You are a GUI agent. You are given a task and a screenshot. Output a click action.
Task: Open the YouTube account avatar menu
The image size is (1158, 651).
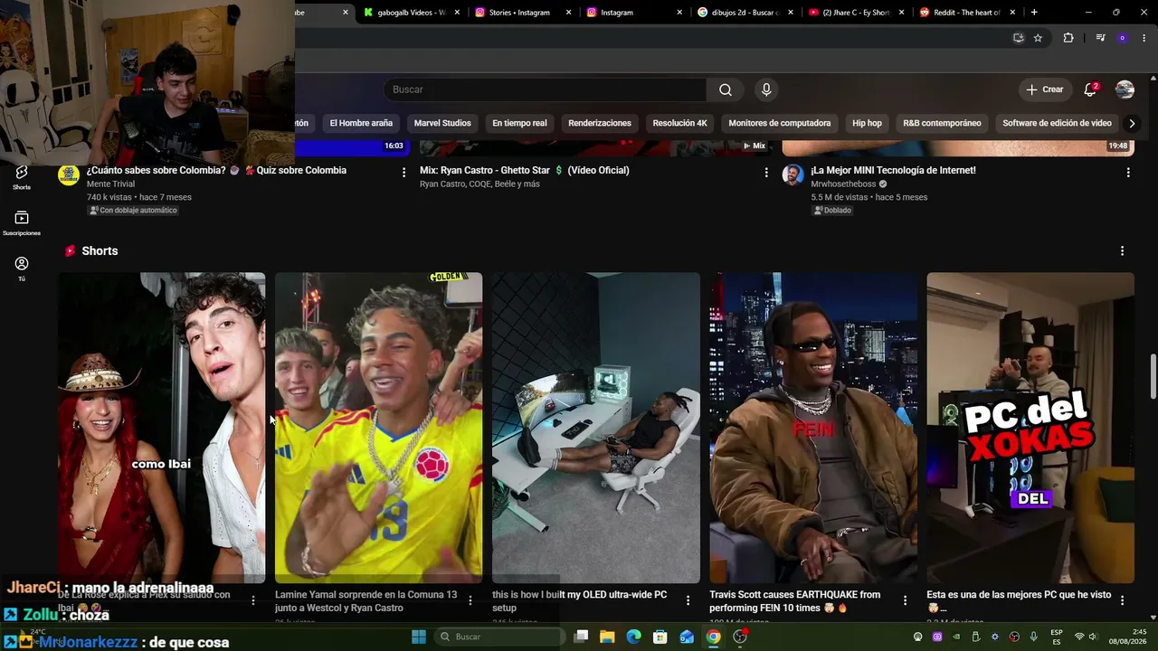[x=1125, y=90]
